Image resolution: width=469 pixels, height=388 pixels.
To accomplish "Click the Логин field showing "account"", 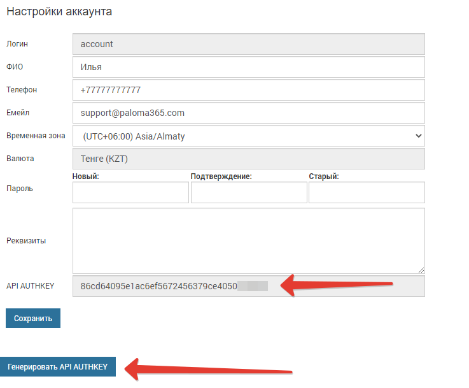I will pos(248,44).
